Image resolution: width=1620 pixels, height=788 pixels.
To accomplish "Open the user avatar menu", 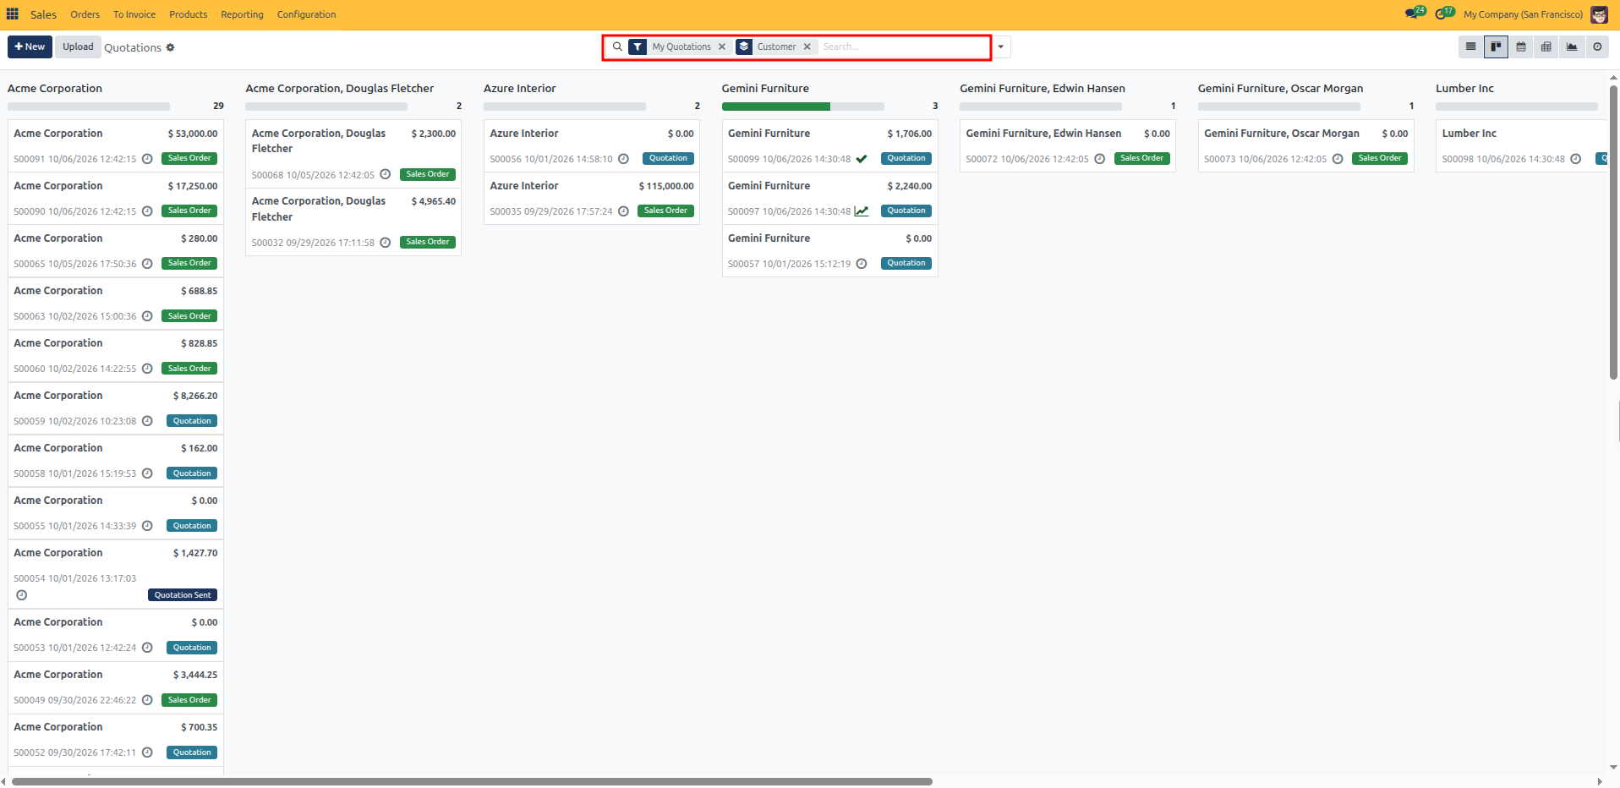I will click(1599, 14).
